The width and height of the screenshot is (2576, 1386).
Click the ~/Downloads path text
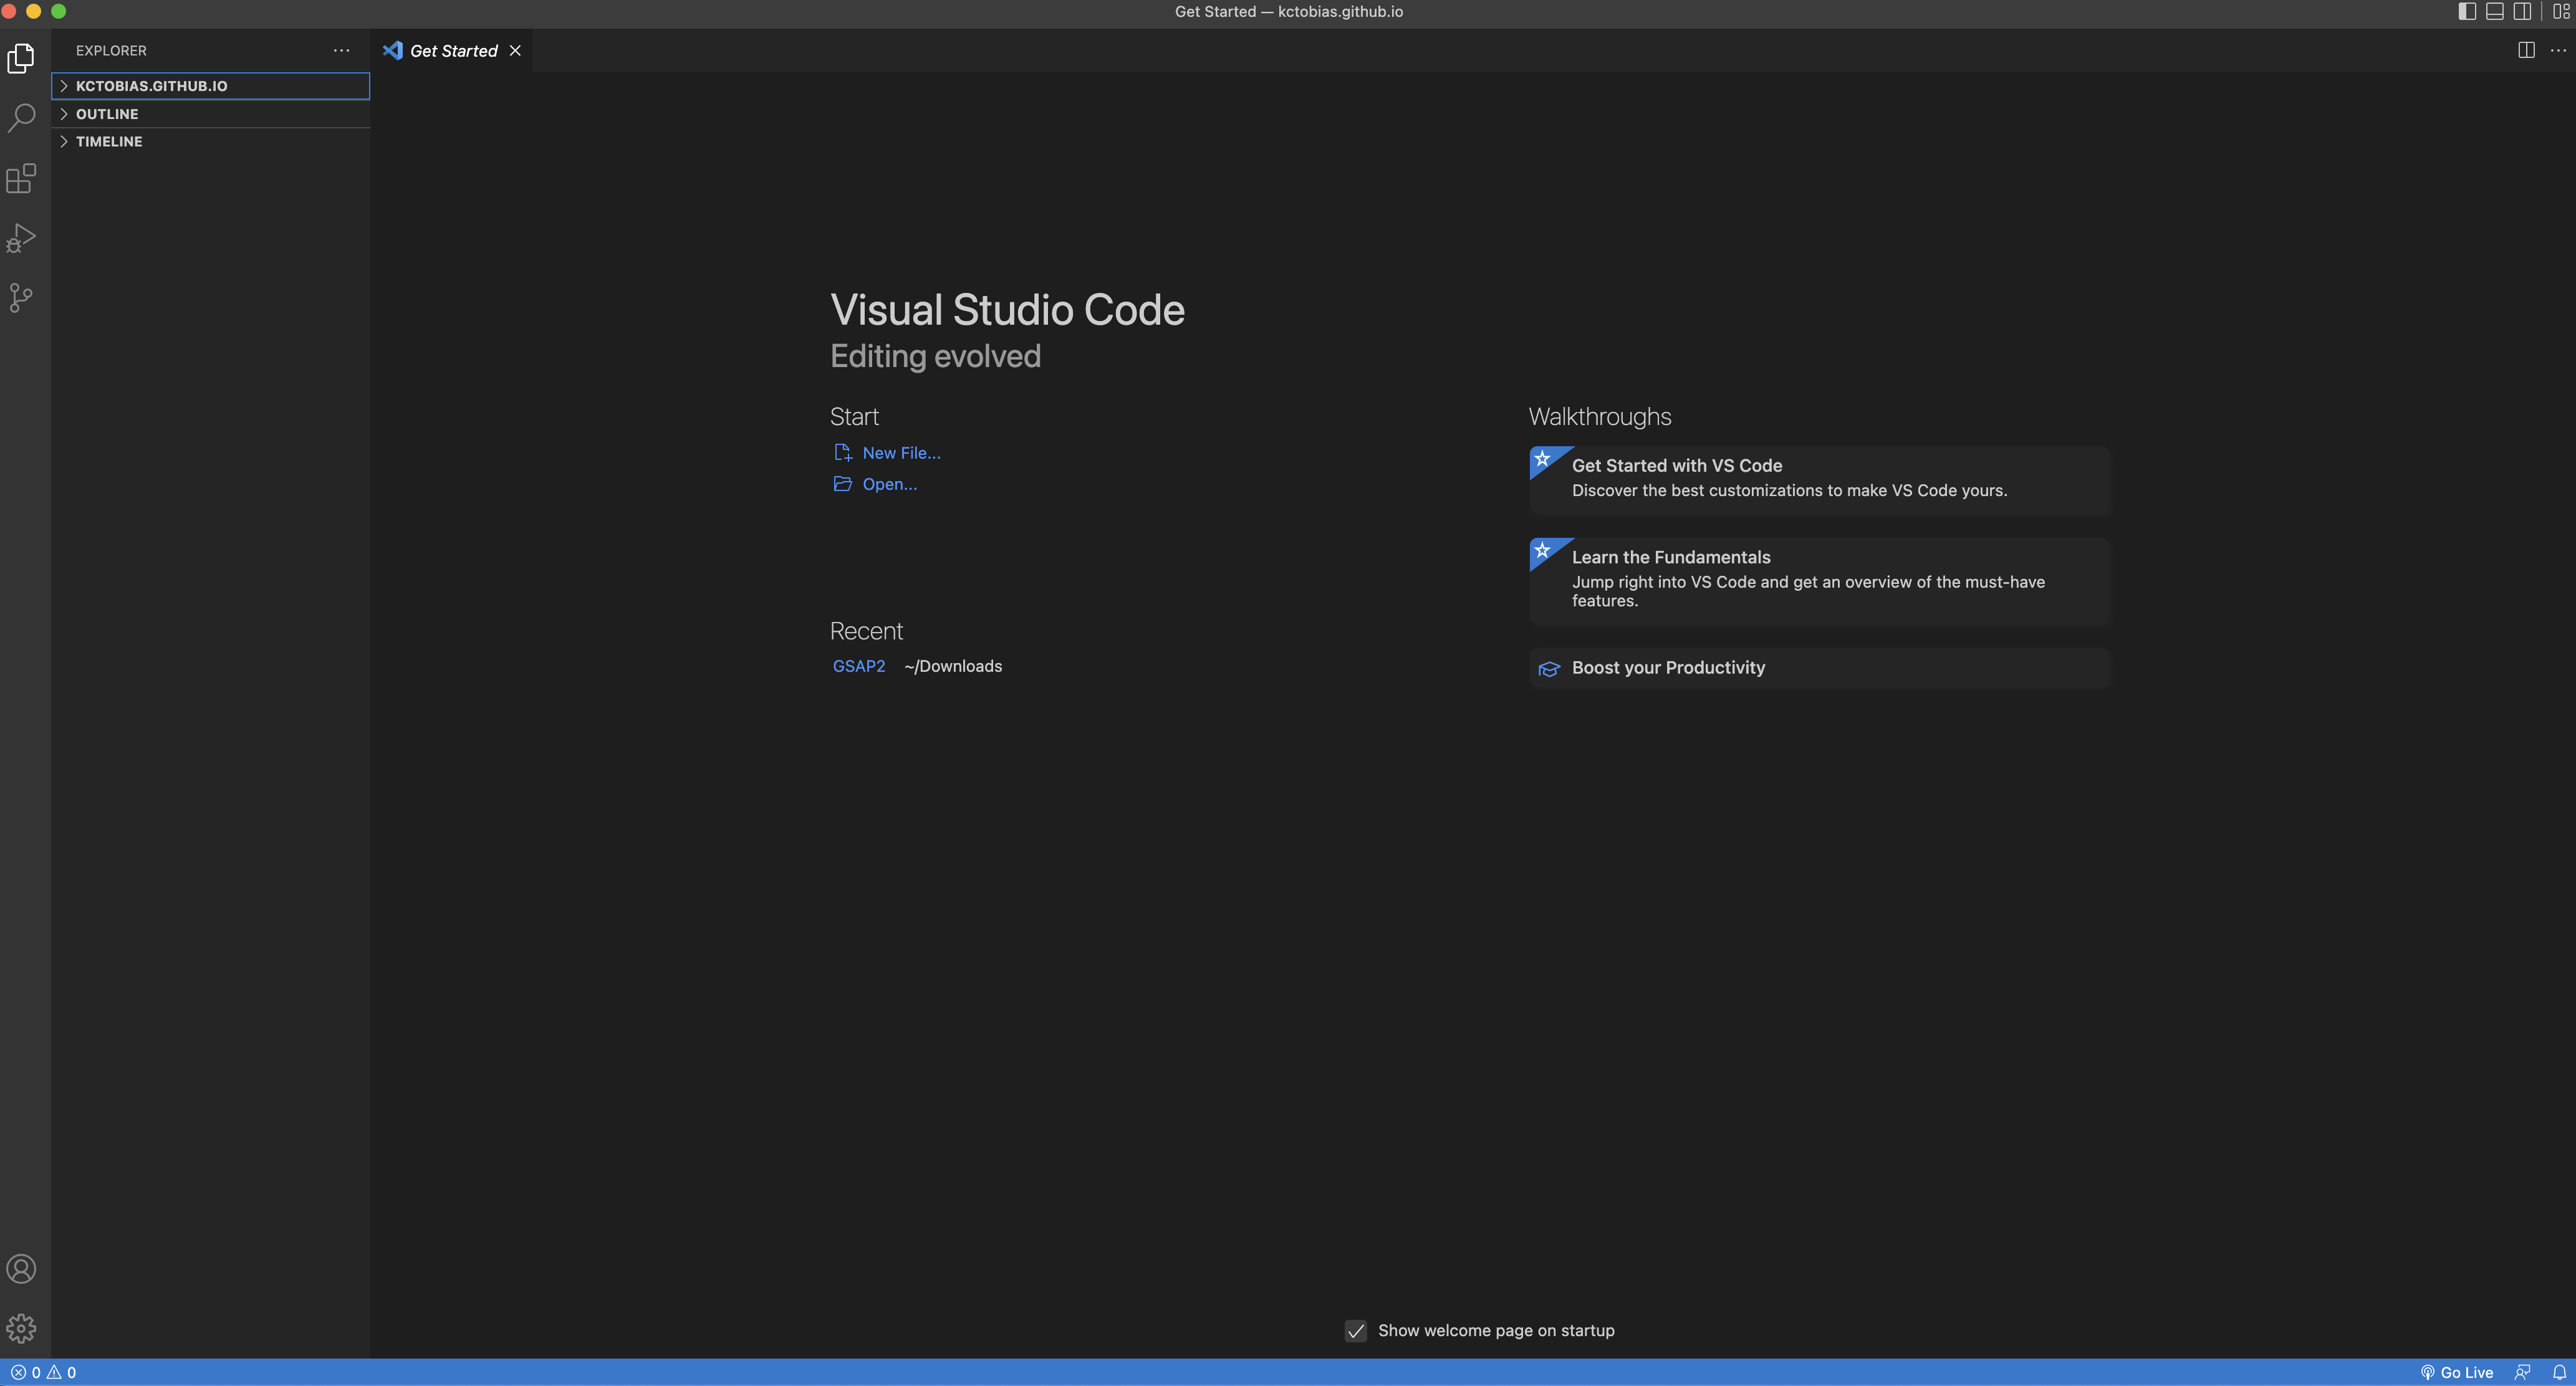[953, 666]
